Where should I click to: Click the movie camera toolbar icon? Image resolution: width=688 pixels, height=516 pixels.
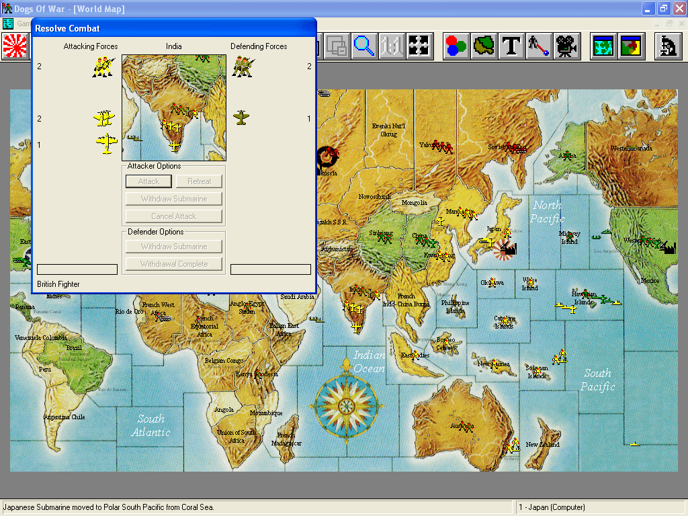coord(566,46)
